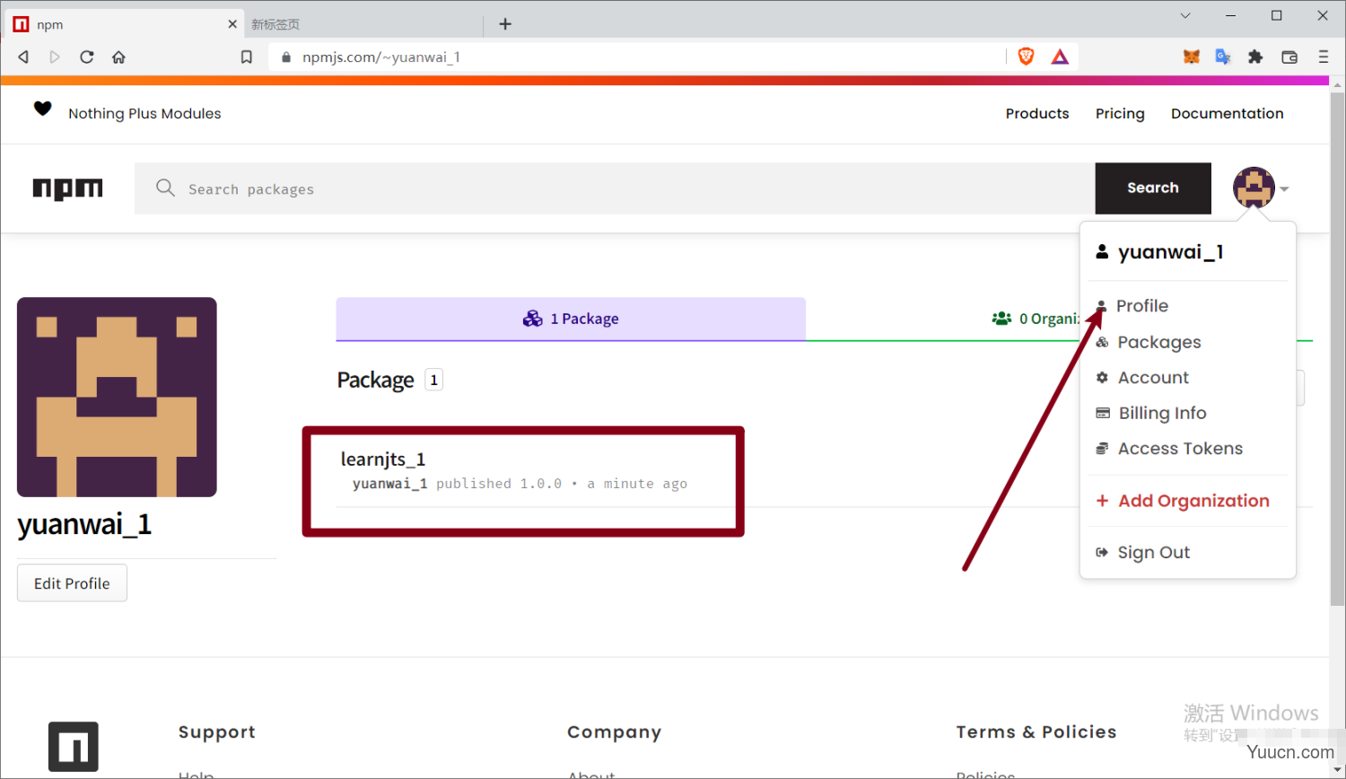1346x779 pixels.
Task: Go back with the browser back arrow
Action: [x=23, y=57]
